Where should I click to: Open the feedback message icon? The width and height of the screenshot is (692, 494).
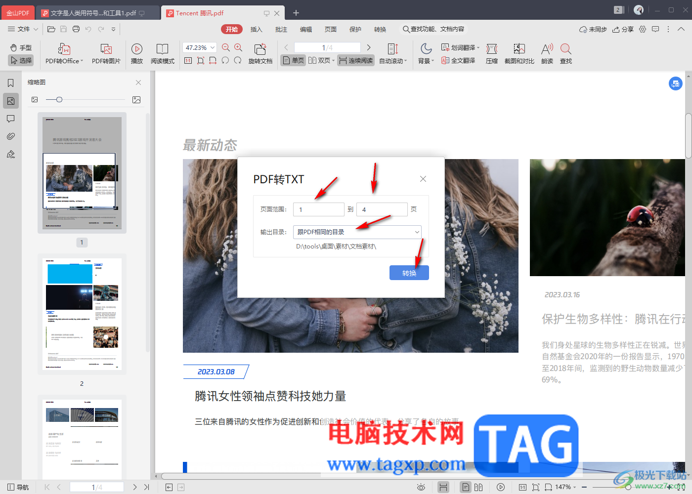pyautogui.click(x=655, y=29)
